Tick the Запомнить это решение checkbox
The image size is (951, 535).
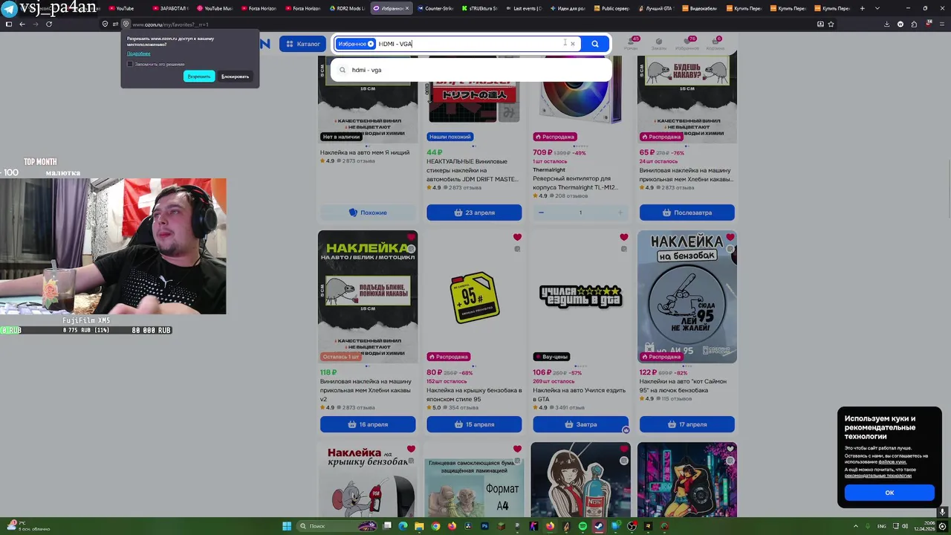coord(130,64)
